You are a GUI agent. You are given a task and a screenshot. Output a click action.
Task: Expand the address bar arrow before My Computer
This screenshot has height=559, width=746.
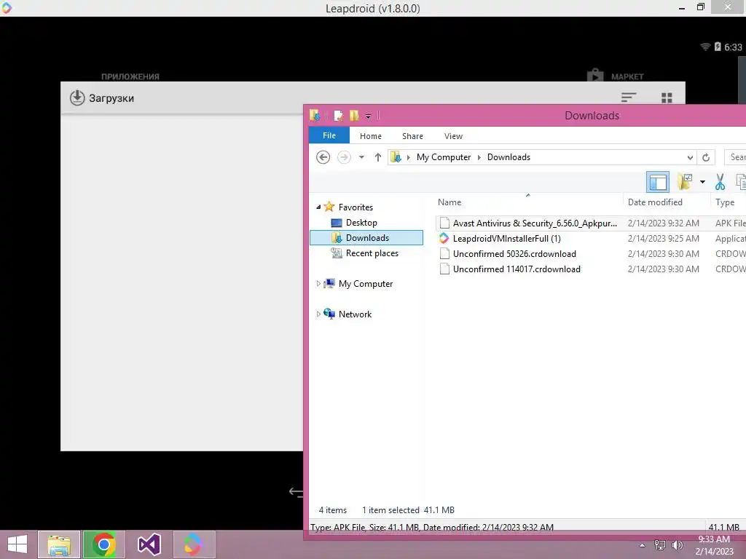pyautogui.click(x=408, y=157)
